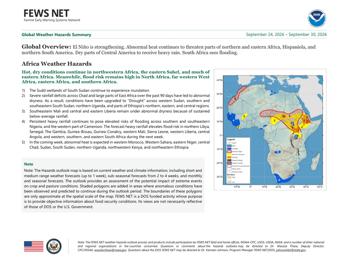
Task: Click the NOAA logo emblem
Action: click(x=317, y=18)
